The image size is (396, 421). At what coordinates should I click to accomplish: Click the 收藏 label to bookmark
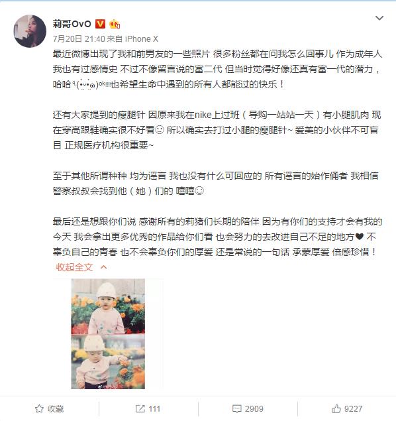[x=56, y=409]
